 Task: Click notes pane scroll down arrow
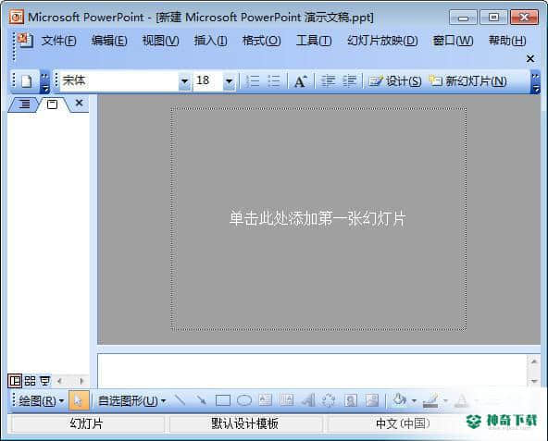(534, 381)
